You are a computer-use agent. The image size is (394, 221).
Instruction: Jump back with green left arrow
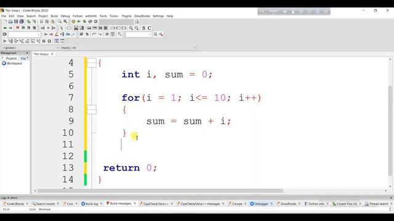point(5,28)
